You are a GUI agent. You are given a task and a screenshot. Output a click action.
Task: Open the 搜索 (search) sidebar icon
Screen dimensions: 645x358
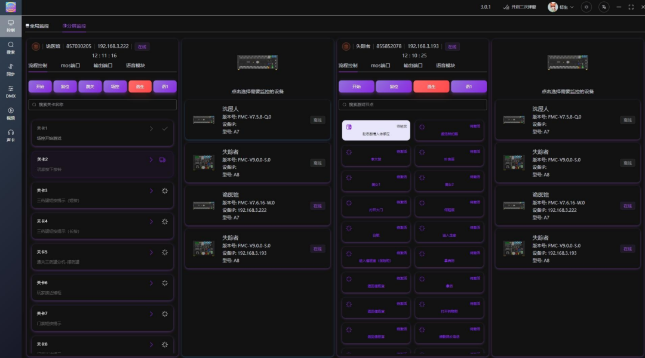pos(11,47)
